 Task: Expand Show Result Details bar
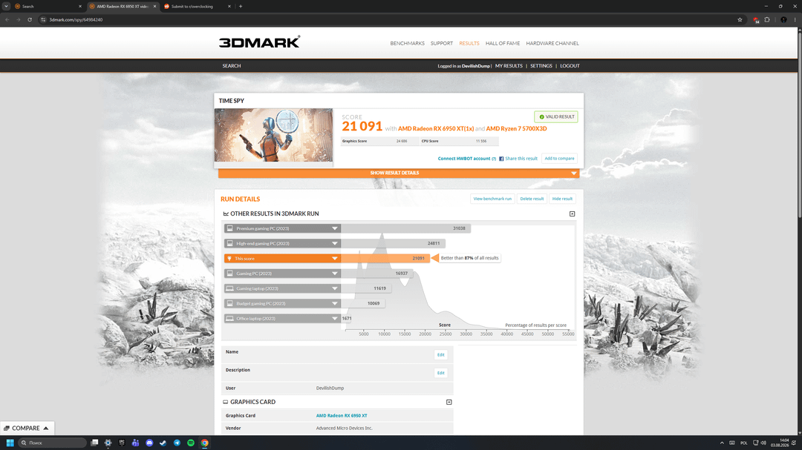(399, 173)
